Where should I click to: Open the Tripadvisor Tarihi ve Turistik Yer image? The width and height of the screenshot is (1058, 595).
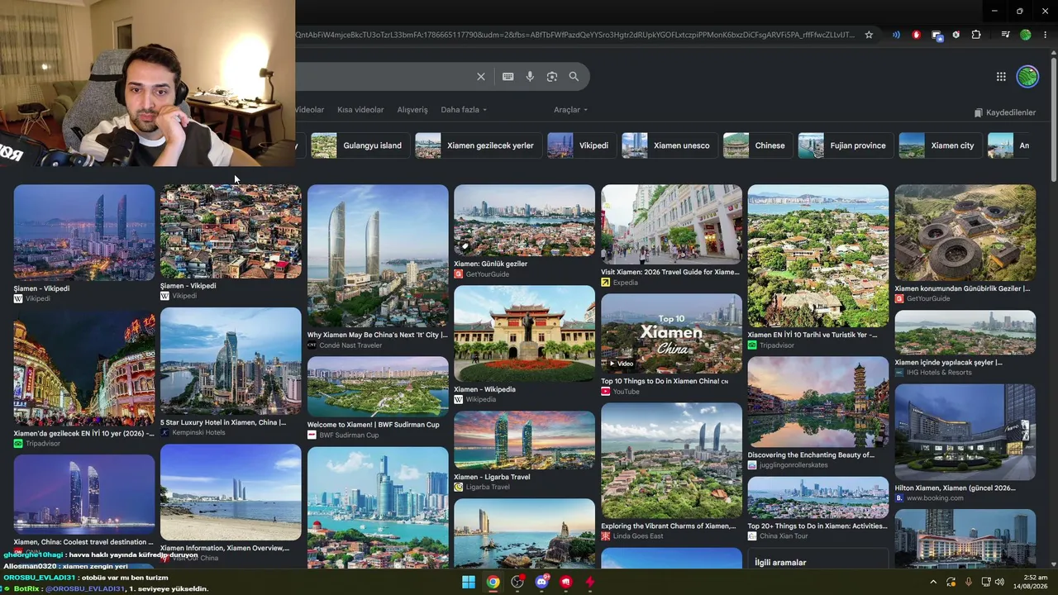(x=818, y=256)
